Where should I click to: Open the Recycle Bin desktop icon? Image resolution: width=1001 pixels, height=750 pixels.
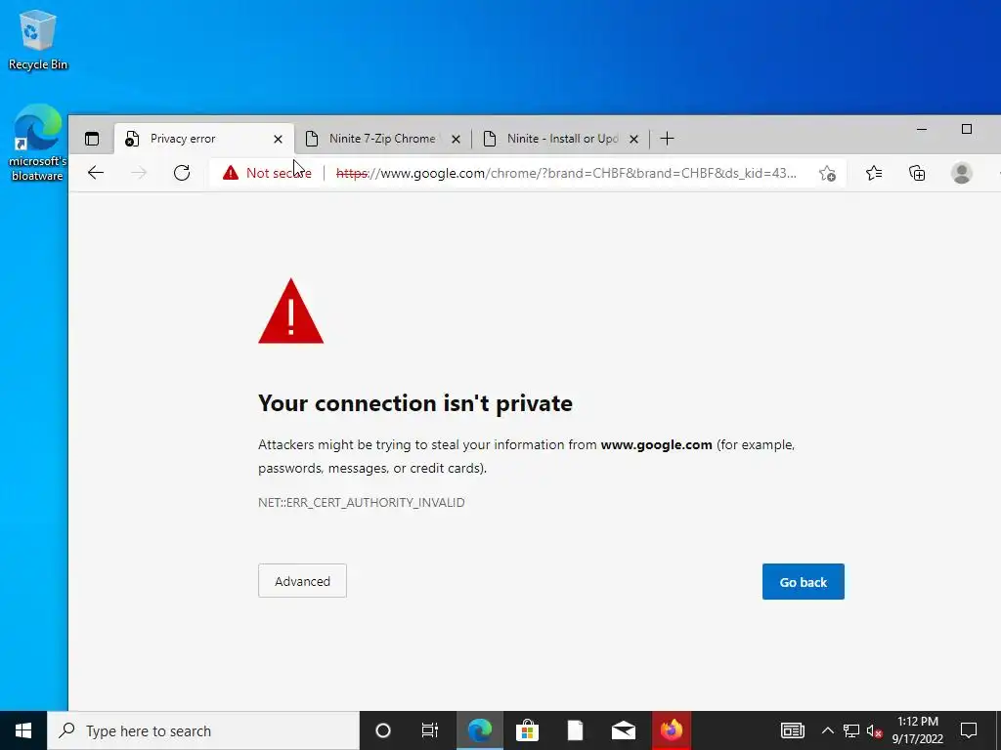coord(38,40)
